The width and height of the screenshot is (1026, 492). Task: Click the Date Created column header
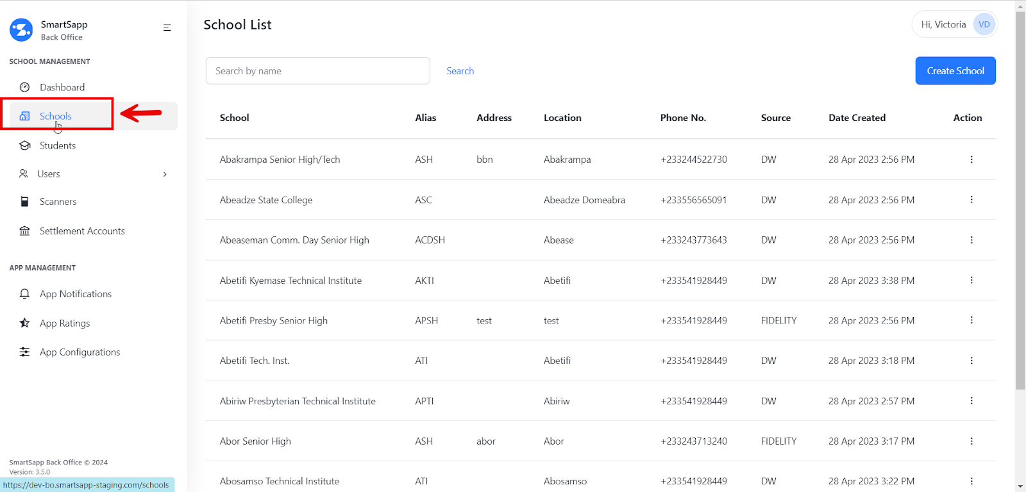(857, 118)
